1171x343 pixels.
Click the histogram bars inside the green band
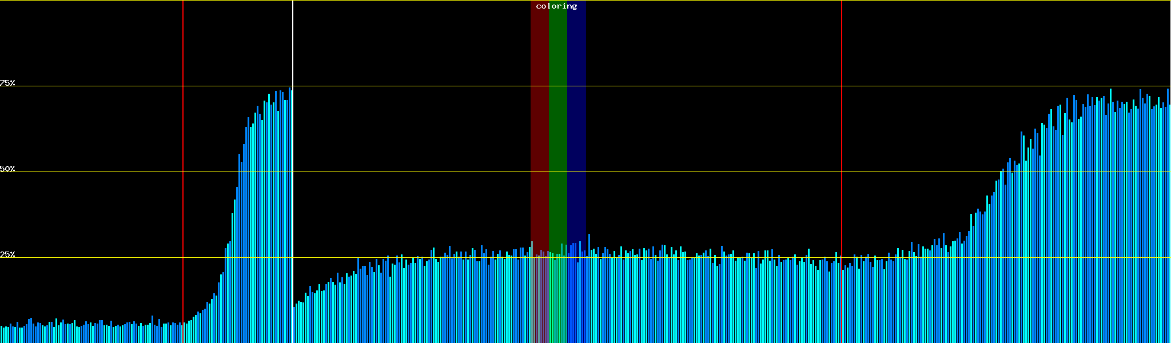(x=557, y=297)
